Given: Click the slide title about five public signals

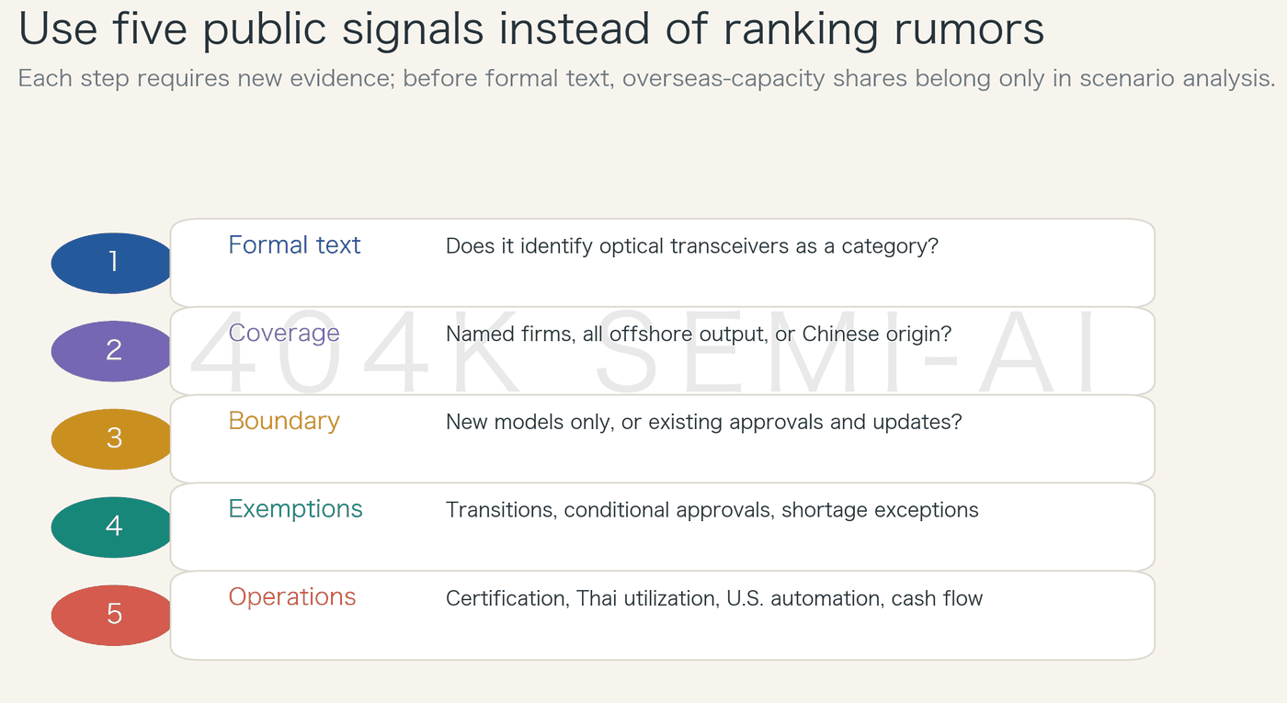Looking at the screenshot, I should click(x=531, y=28).
